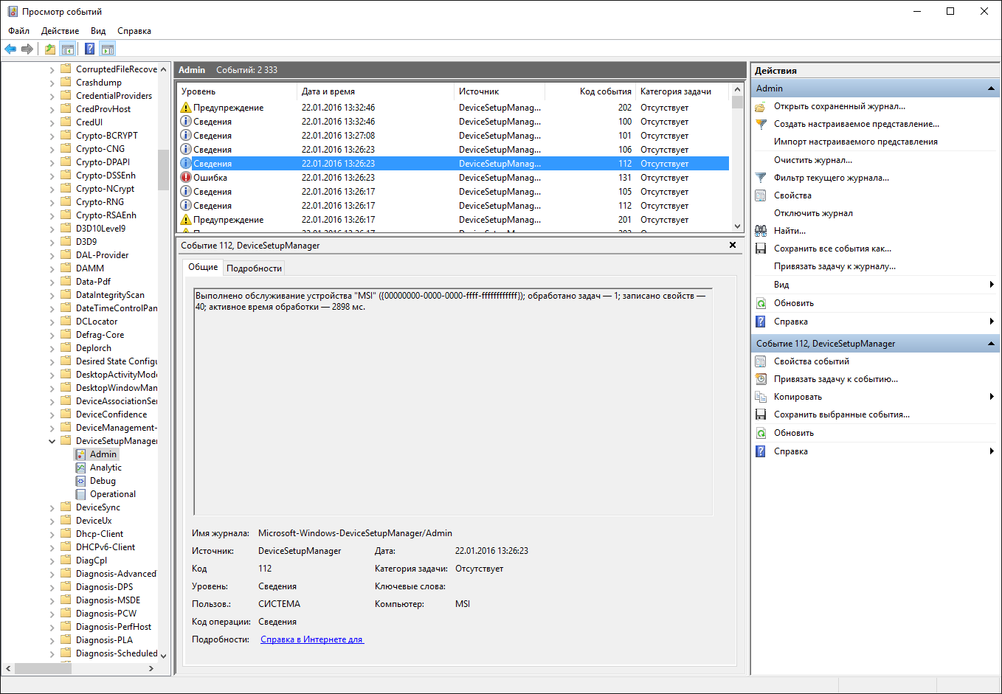Click the create custom view funnel icon

pyautogui.click(x=761, y=124)
